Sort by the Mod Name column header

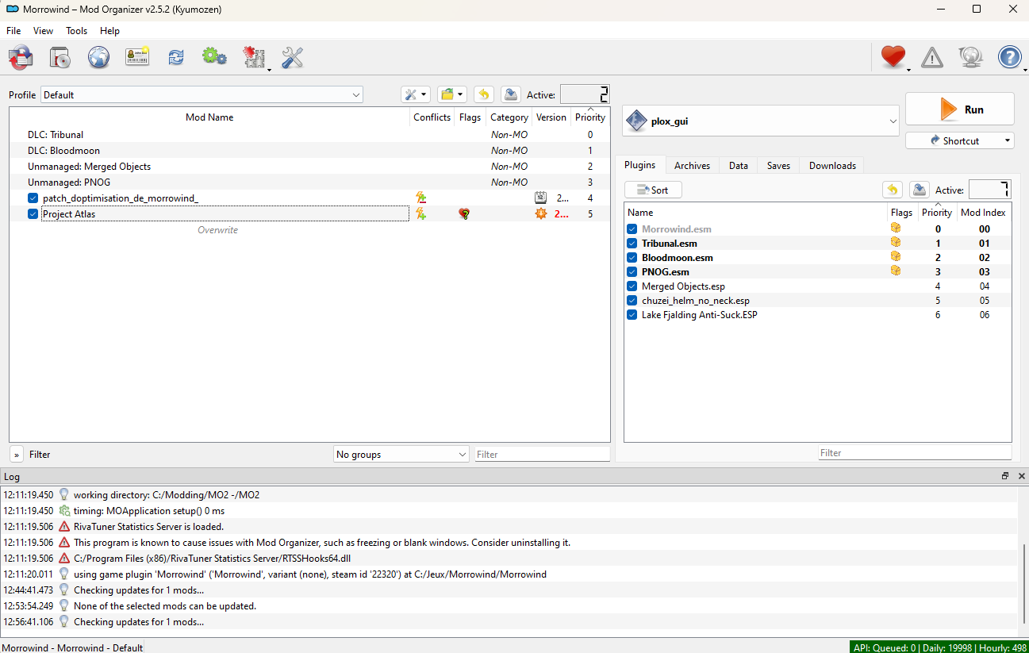click(209, 117)
